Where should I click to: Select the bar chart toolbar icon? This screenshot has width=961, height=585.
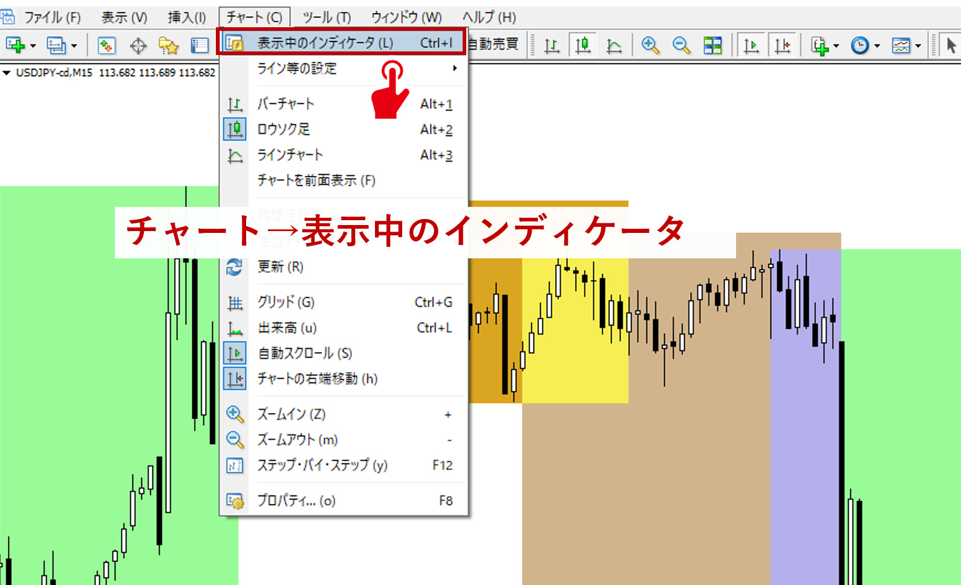(x=552, y=45)
